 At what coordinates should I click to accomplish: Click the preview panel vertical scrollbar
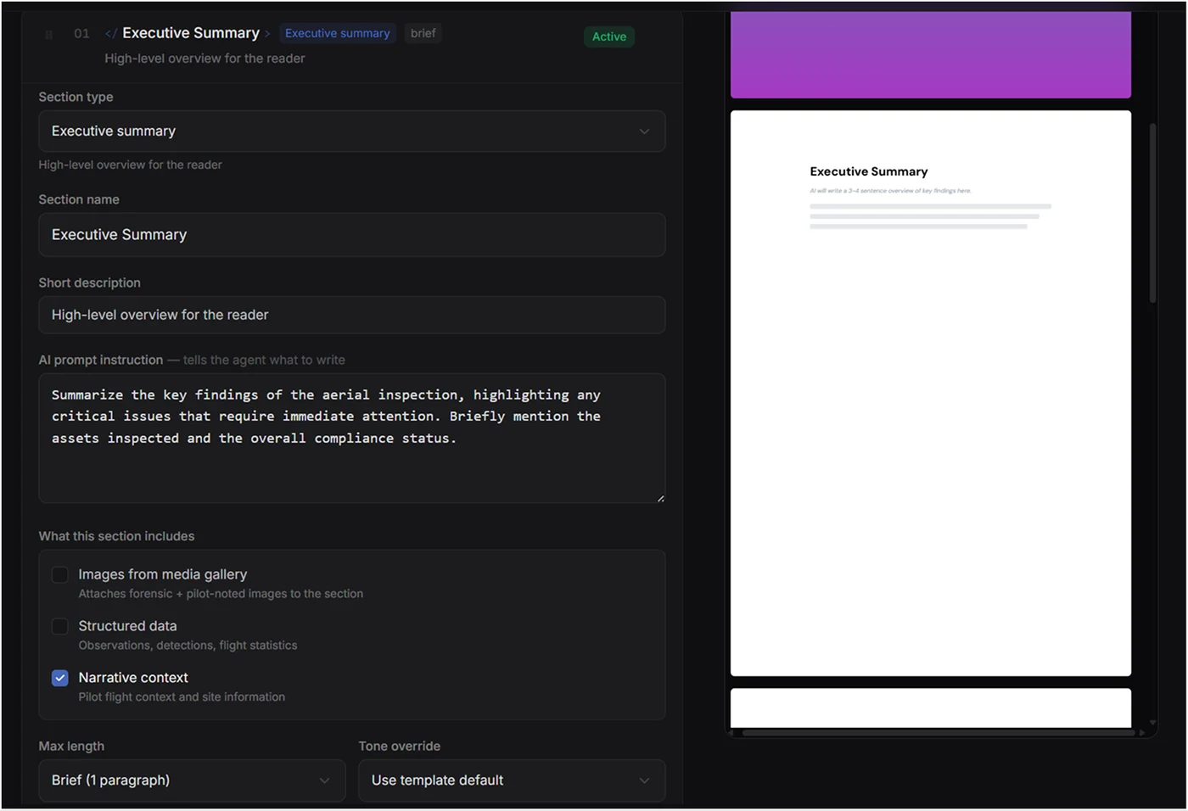(x=1152, y=214)
